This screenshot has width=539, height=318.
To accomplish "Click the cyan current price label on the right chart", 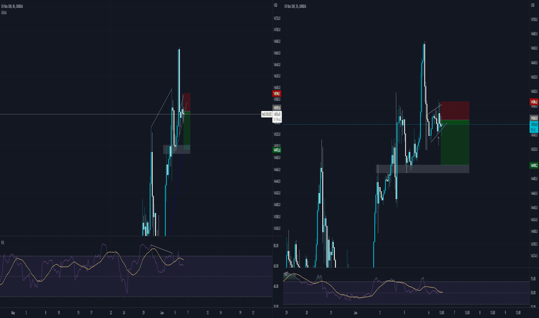I will tap(534, 127).
